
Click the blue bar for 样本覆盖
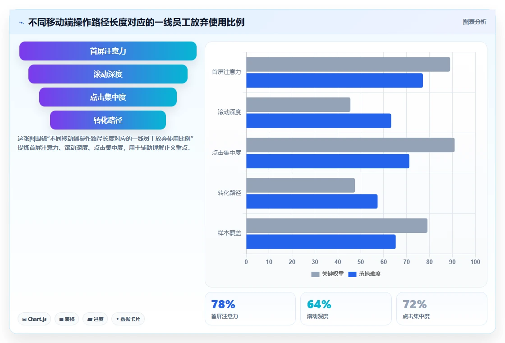pos(321,242)
